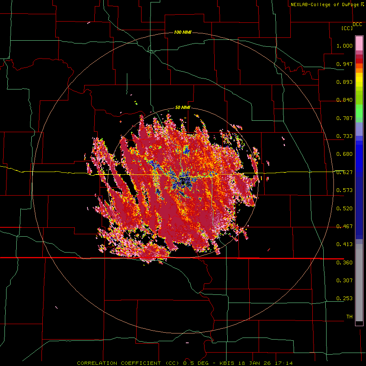Click the 0.680 color scale value
Image resolution: width=366 pixels, height=366 pixels.
click(x=344, y=154)
